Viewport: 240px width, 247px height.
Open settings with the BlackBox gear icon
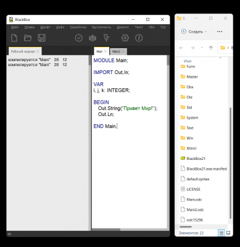pos(125,38)
